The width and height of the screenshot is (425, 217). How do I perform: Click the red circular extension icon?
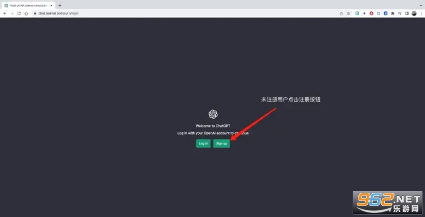click(x=371, y=13)
